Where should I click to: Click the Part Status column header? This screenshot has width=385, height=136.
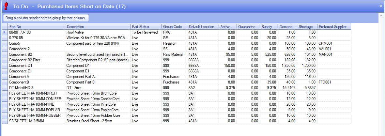(146, 27)
